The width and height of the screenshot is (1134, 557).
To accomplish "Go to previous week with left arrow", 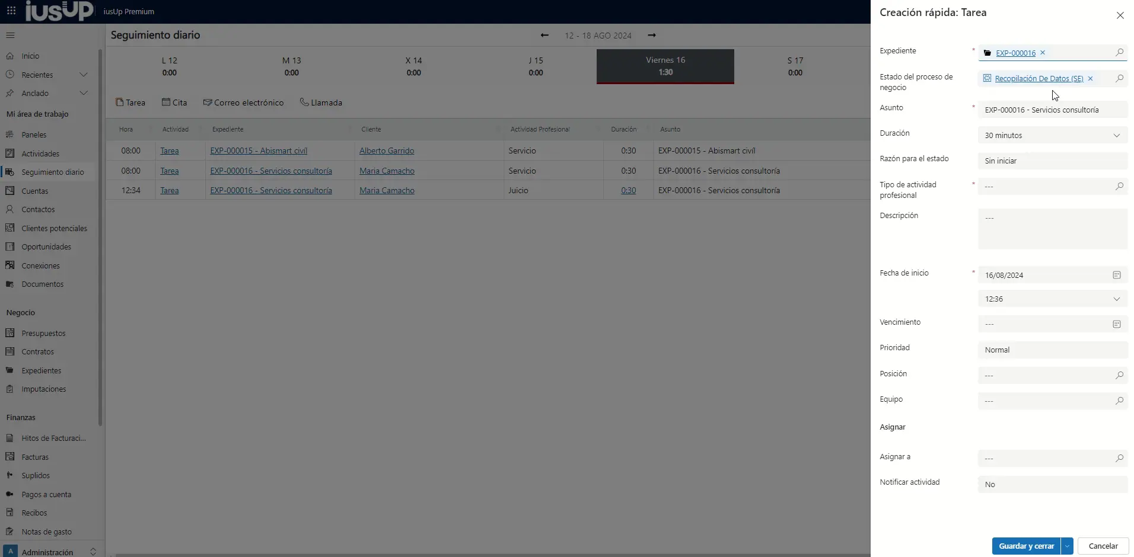I will tap(544, 36).
